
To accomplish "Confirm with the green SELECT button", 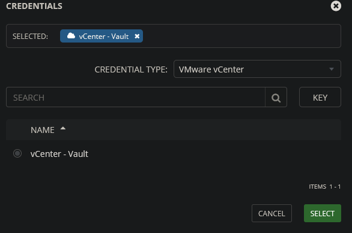I will 323,213.
